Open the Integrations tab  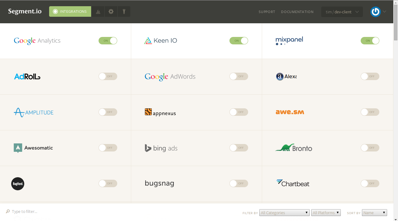[70, 11]
